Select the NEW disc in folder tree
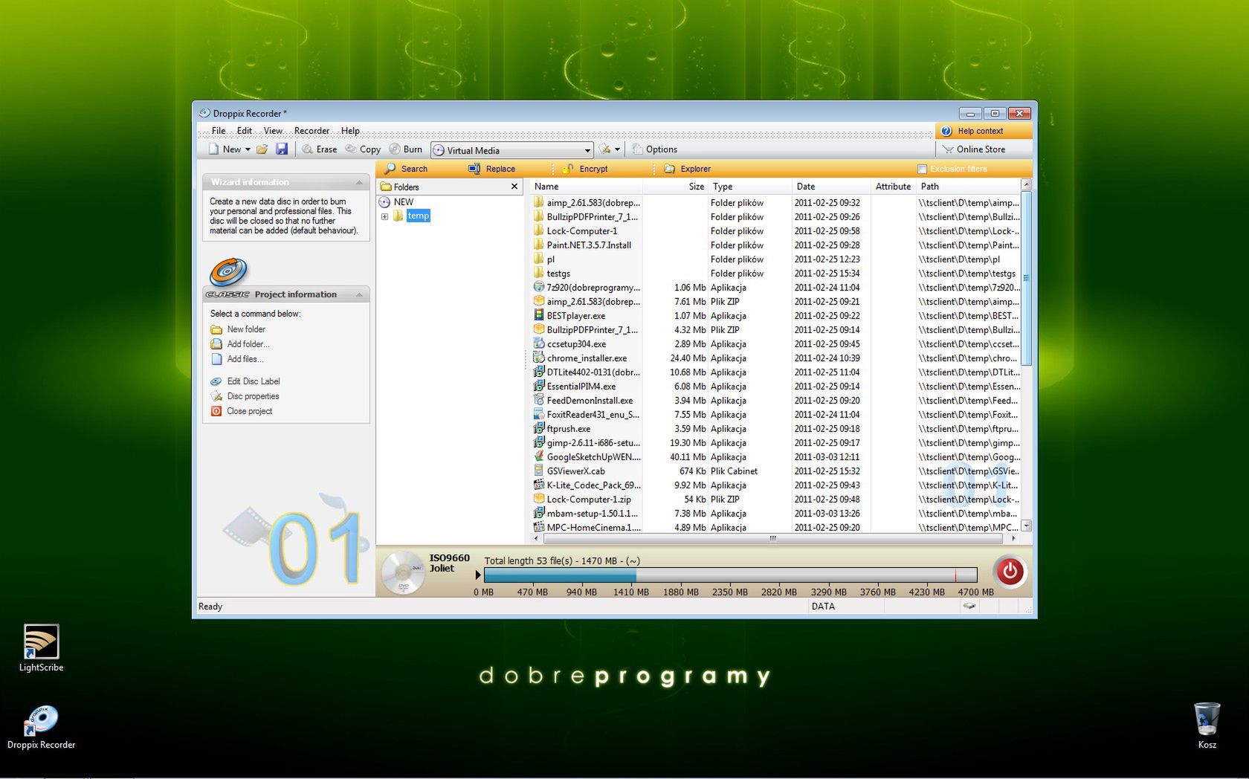The height and width of the screenshot is (779, 1249). (x=396, y=202)
